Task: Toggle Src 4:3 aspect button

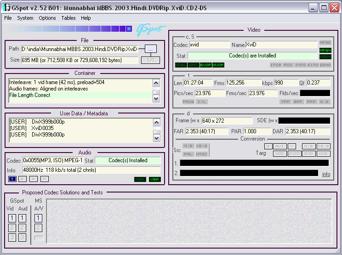Action: click(x=188, y=146)
